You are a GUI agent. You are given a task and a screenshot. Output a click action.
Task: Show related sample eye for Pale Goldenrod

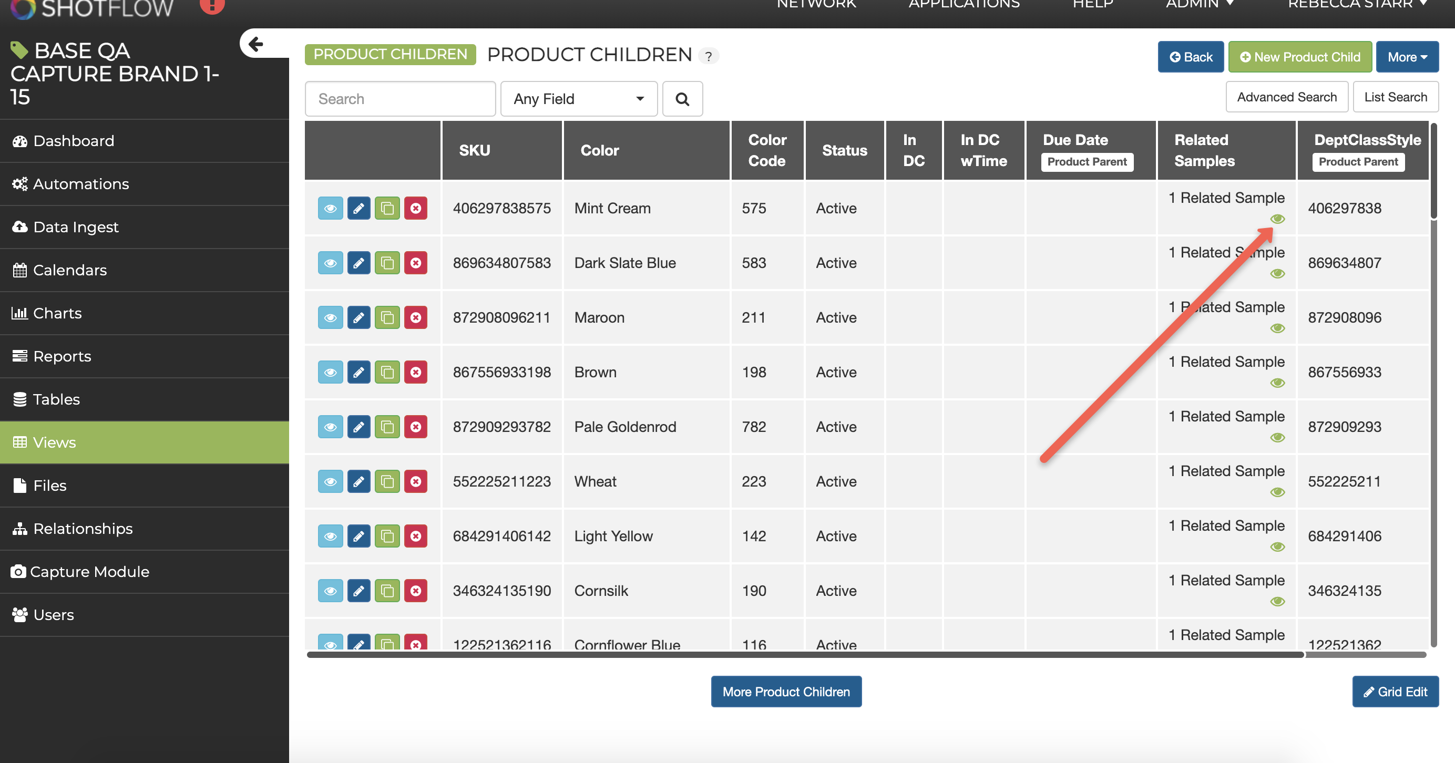[1277, 438]
